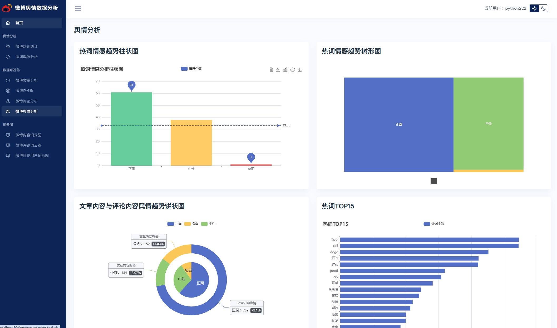Switch chart to bar type icon
557x328 pixels.
(285, 70)
